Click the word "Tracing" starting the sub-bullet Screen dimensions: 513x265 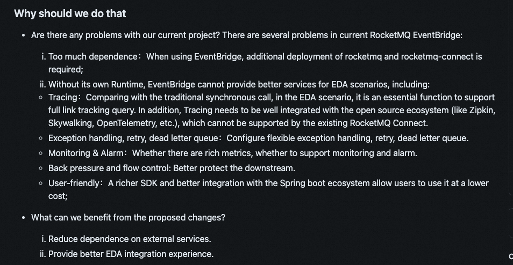[63, 97]
